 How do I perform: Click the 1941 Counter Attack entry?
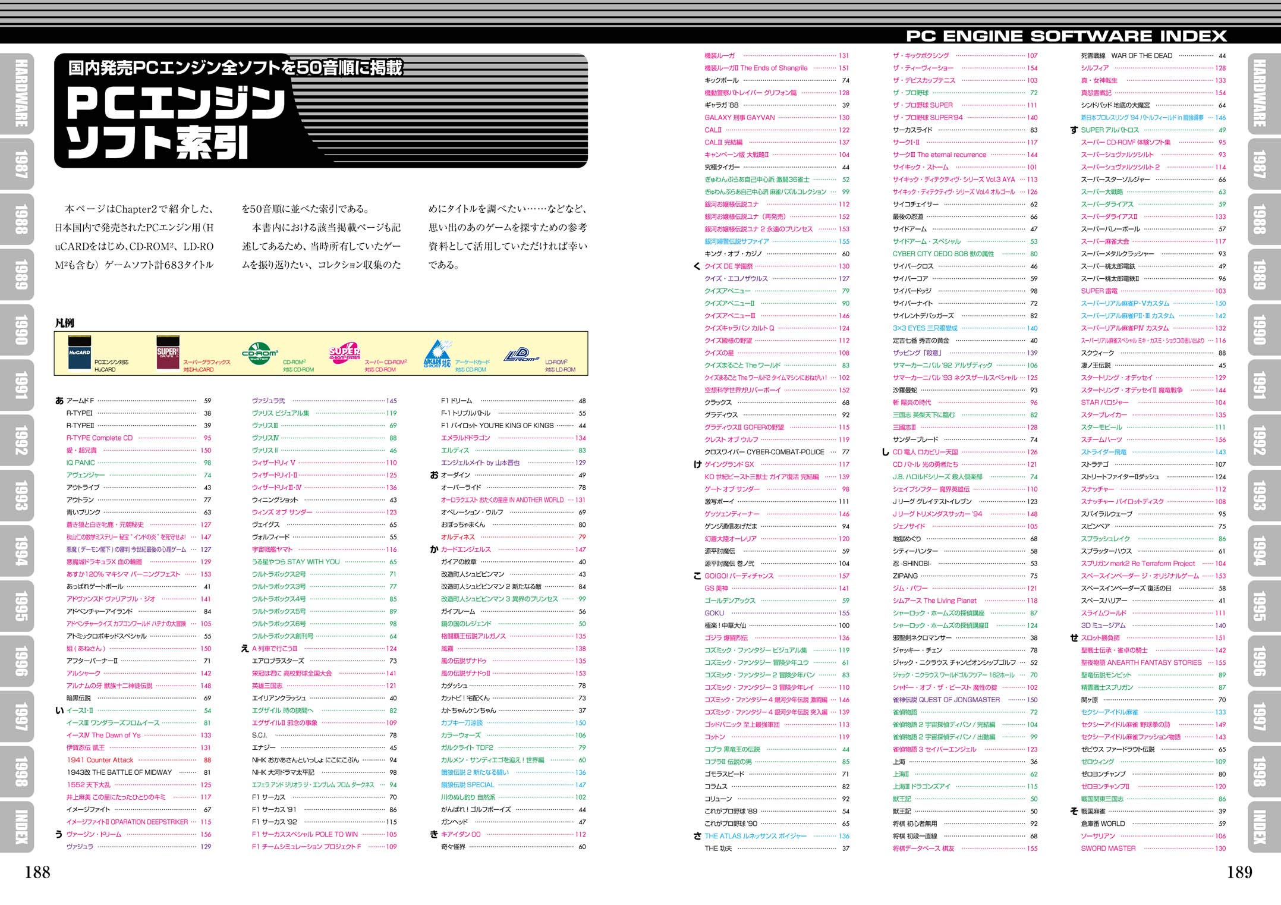point(100,760)
